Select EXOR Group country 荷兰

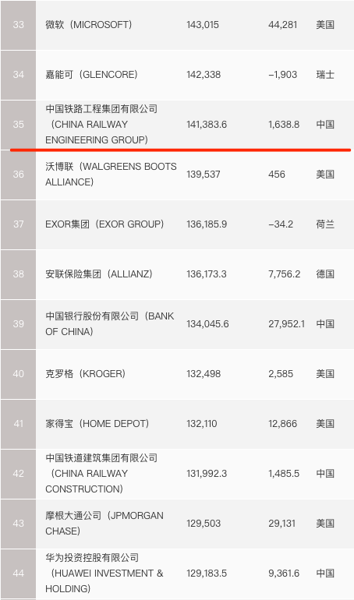pos(325,224)
